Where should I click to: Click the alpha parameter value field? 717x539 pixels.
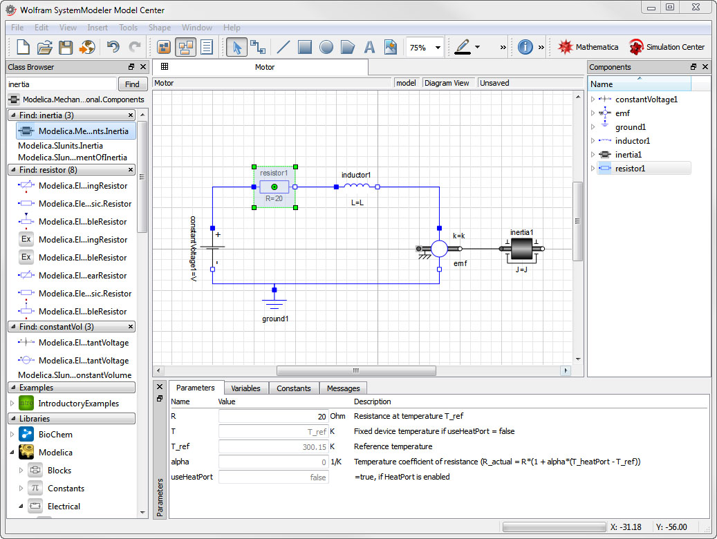(x=273, y=462)
